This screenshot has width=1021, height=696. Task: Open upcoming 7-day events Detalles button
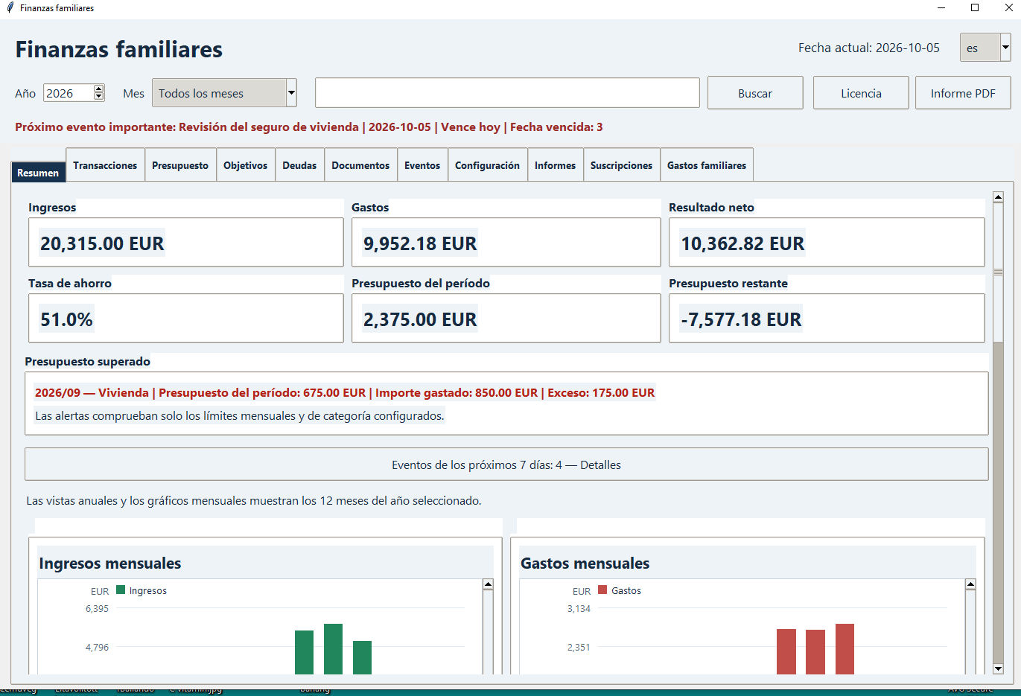pyautogui.click(x=506, y=464)
